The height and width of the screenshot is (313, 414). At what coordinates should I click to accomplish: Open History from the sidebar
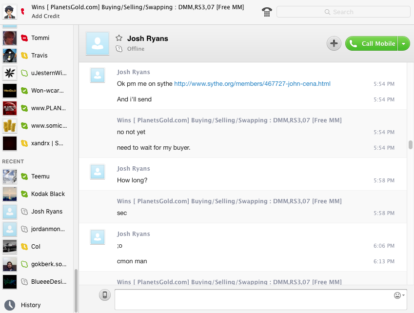(x=31, y=305)
